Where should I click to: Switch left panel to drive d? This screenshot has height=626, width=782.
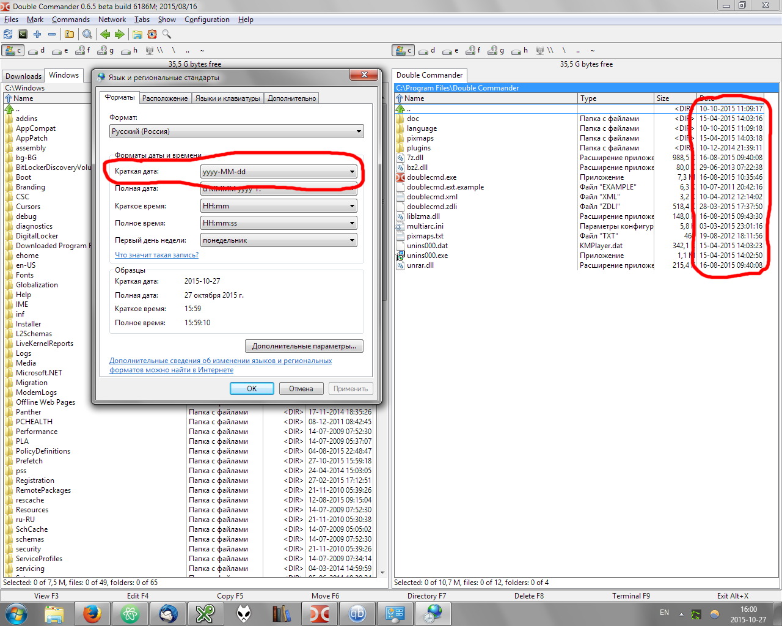click(x=37, y=51)
